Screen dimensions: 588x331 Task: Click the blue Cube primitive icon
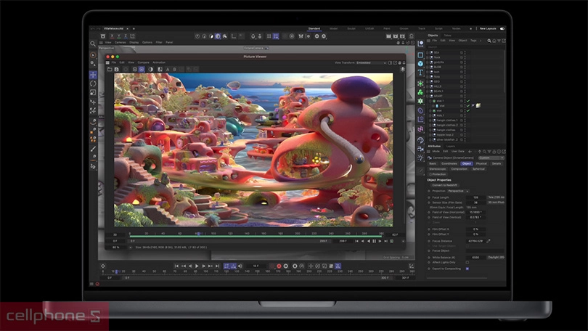tap(420, 64)
